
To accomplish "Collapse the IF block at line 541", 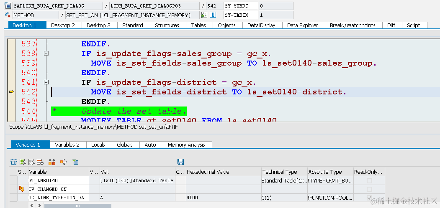I will [x=46, y=82].
